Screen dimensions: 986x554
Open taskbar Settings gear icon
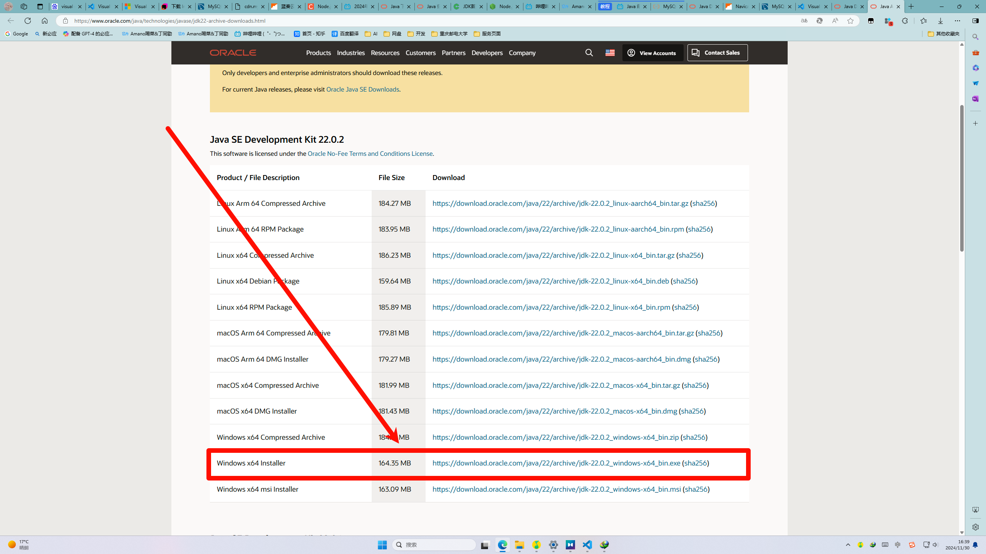pos(553,545)
